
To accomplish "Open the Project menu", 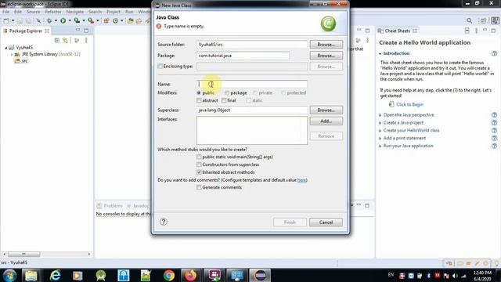I will (x=114, y=12).
